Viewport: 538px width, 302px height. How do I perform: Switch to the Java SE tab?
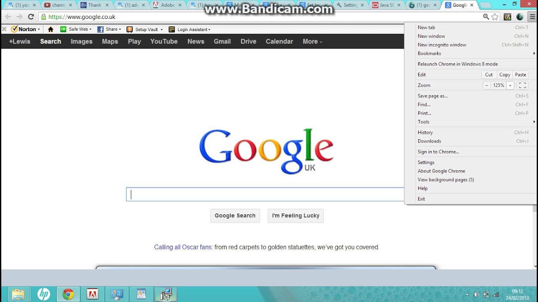tap(386, 5)
